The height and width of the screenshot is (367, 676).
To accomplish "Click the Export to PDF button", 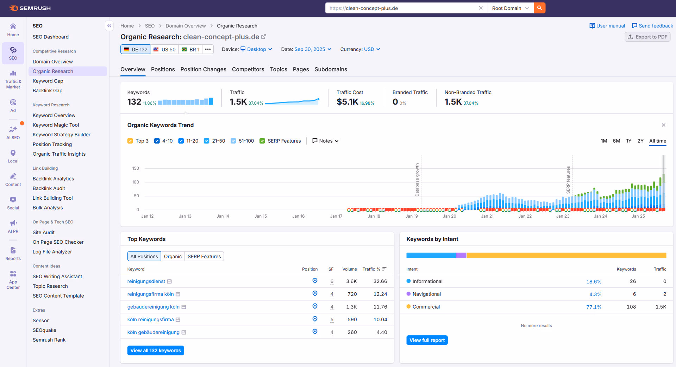I will point(647,37).
